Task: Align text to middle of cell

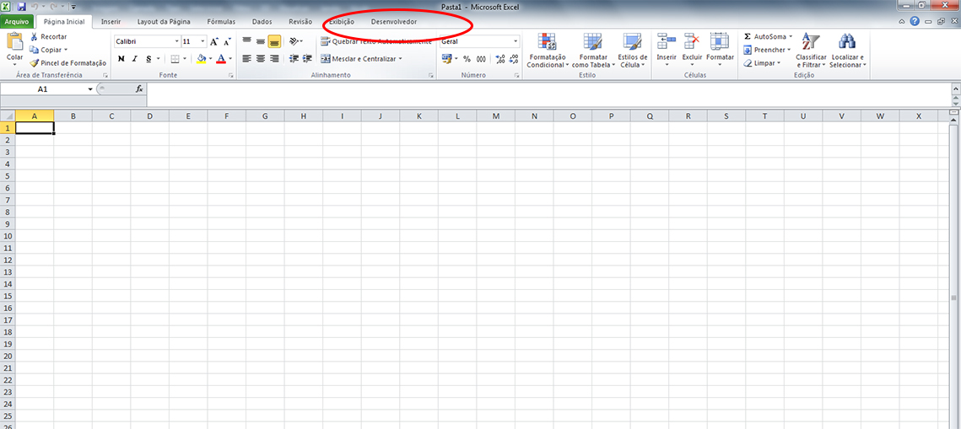Action: pos(261,41)
